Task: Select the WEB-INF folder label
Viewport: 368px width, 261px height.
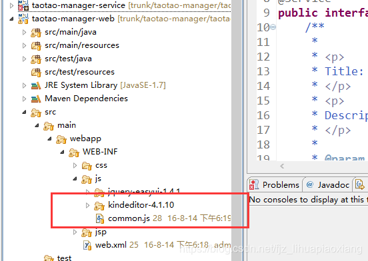Action: pos(100,152)
